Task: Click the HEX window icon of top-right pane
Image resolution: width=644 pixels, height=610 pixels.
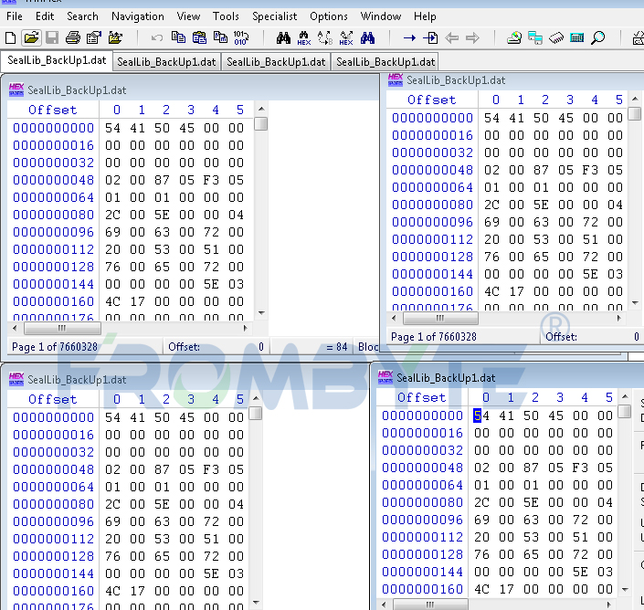Action: click(x=396, y=79)
